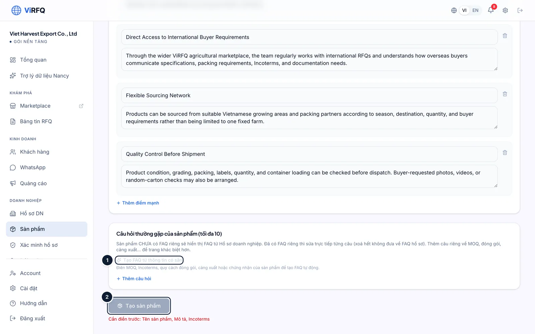Click Thêm câu hỏi link
The width and height of the screenshot is (535, 334).
point(134,279)
